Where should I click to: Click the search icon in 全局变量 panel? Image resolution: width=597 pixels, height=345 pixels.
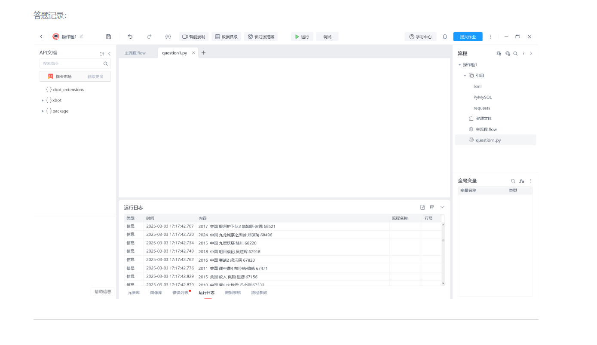coord(513,181)
